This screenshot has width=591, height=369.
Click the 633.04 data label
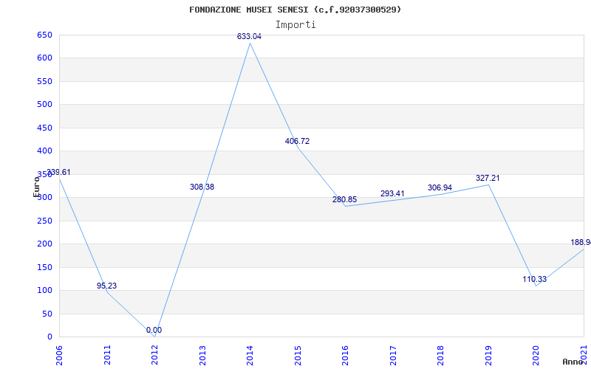pyautogui.click(x=249, y=36)
